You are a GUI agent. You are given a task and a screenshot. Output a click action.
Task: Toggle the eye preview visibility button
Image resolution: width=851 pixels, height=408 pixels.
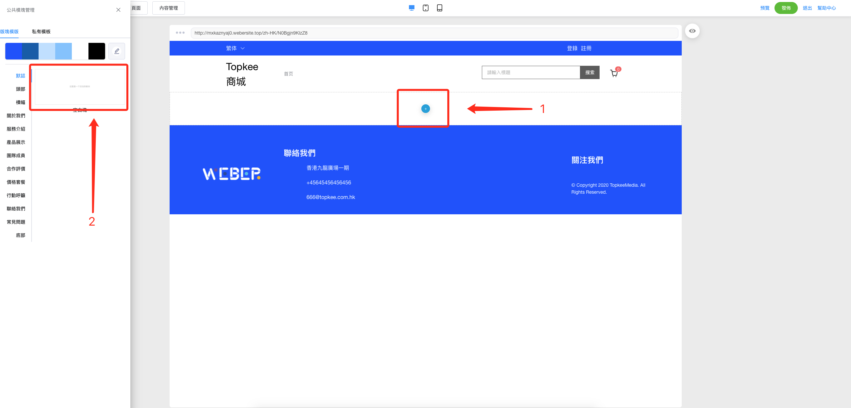pos(692,31)
